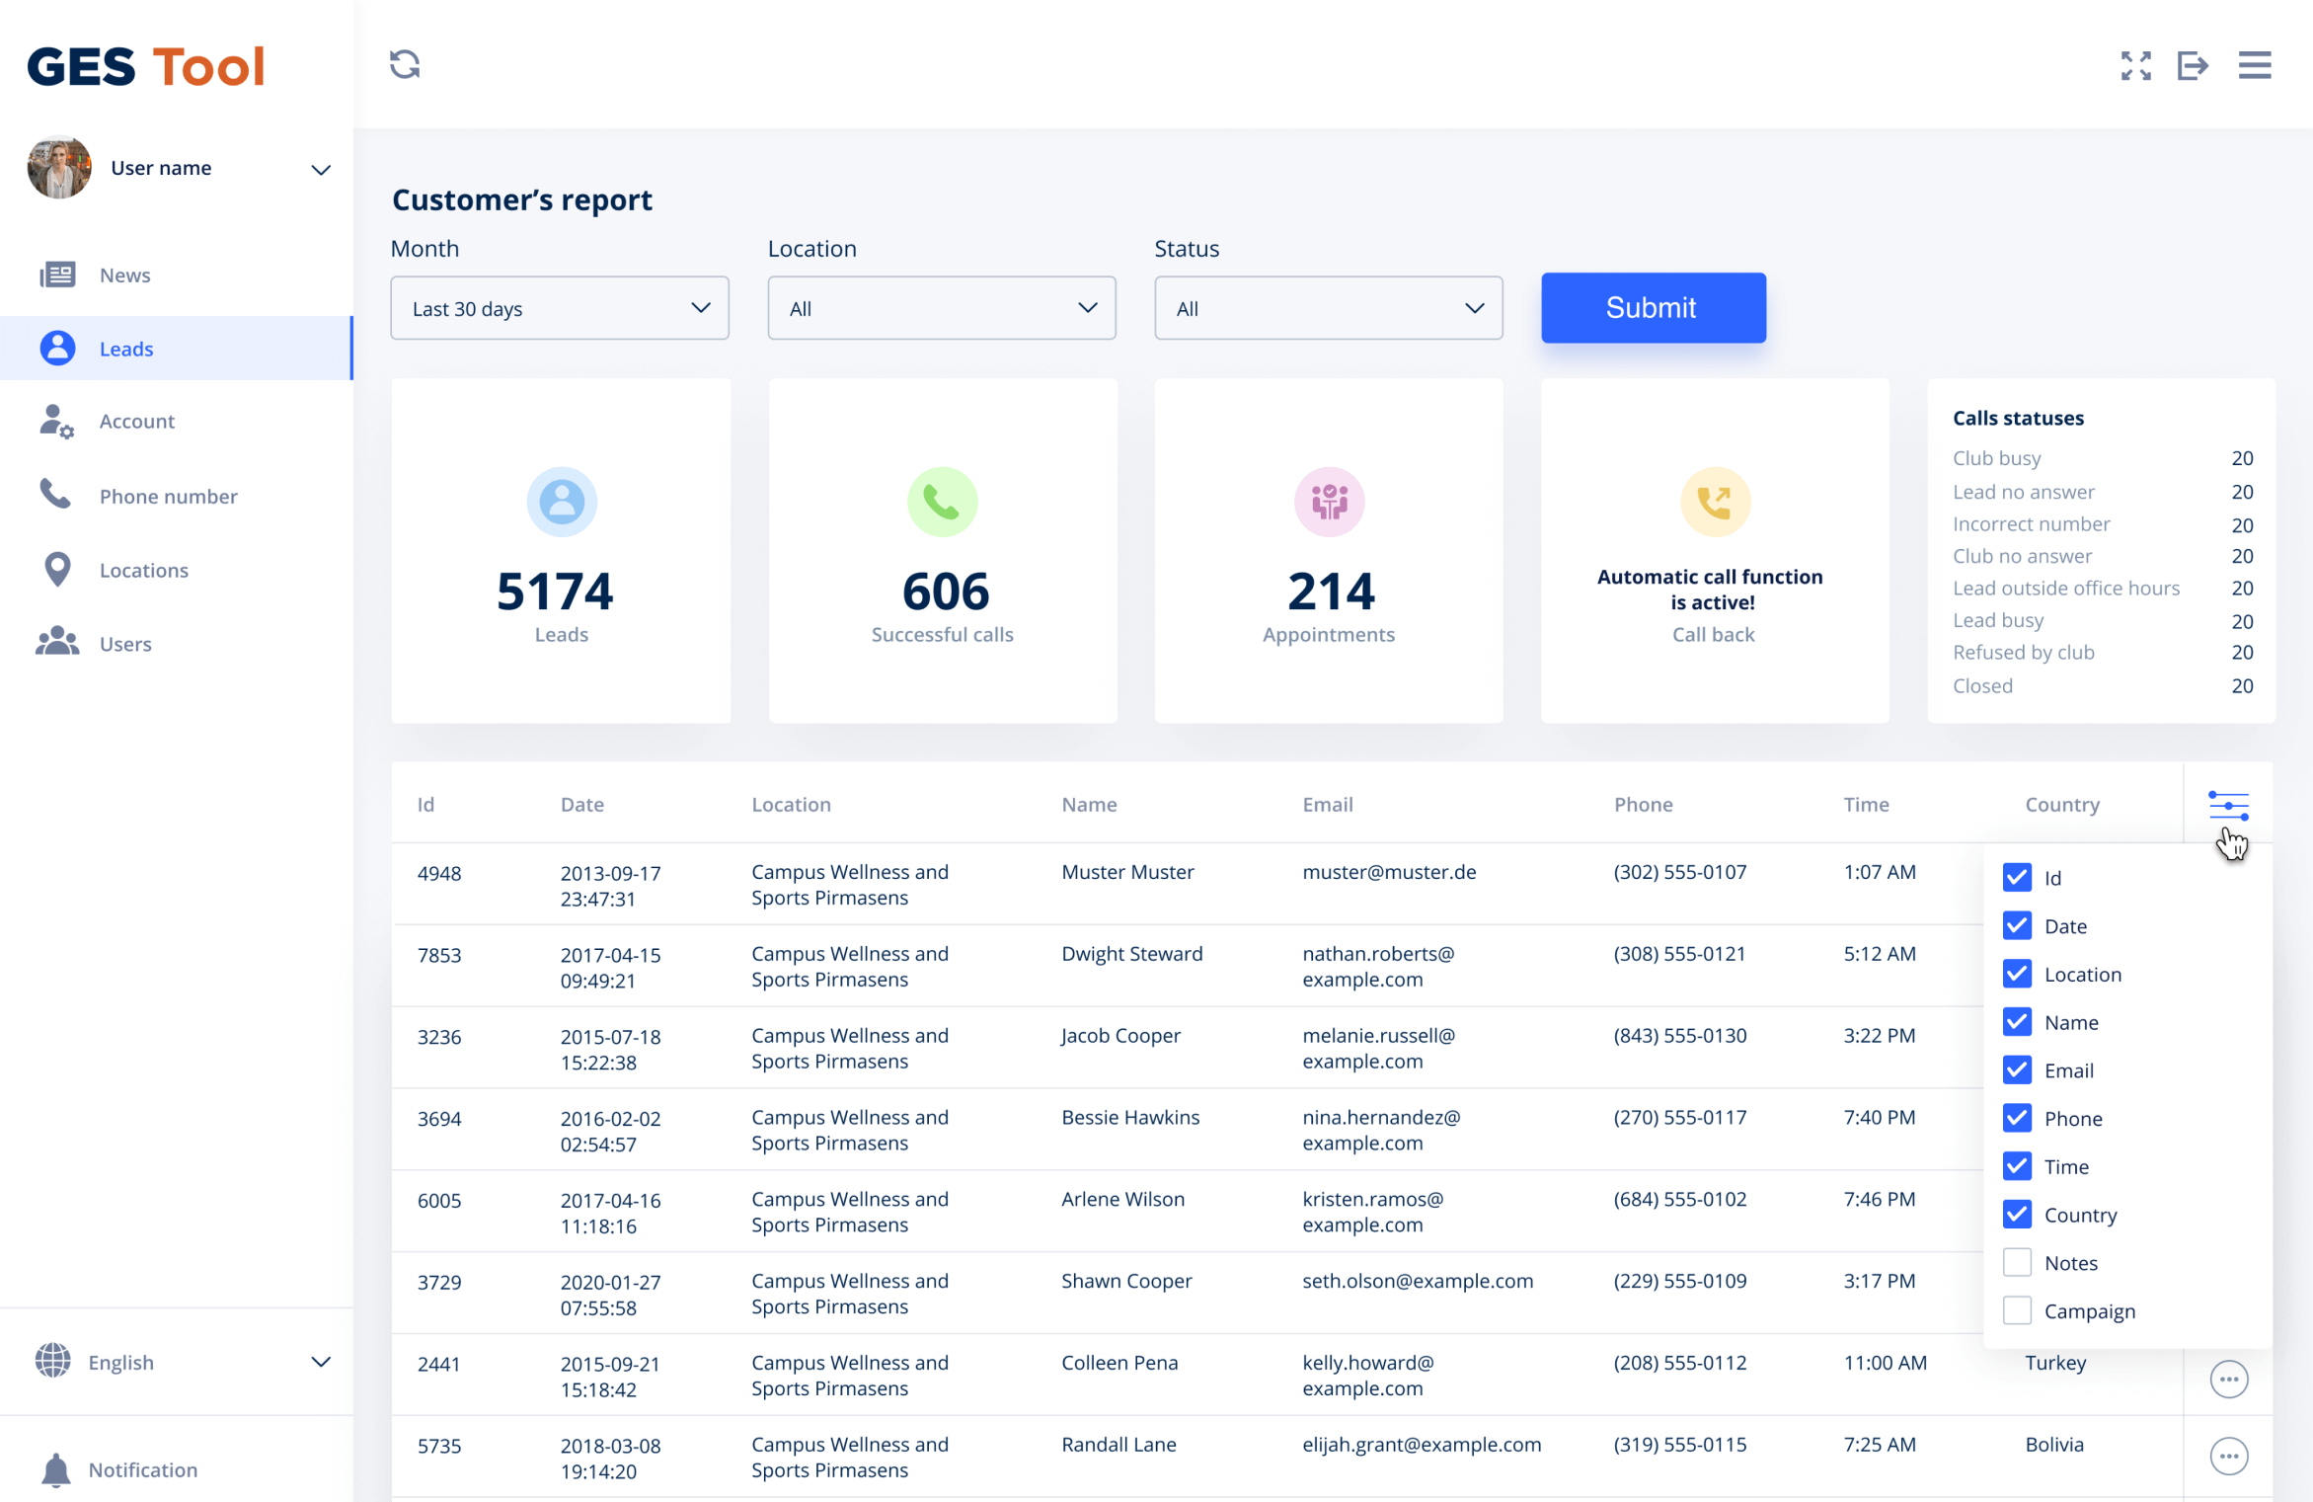Open the ellipsis menu on Colleen Pena's row
Image resolution: width=2313 pixels, height=1502 pixels.
click(x=2228, y=1379)
